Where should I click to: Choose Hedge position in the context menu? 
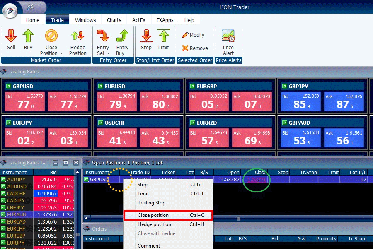pos(168,224)
